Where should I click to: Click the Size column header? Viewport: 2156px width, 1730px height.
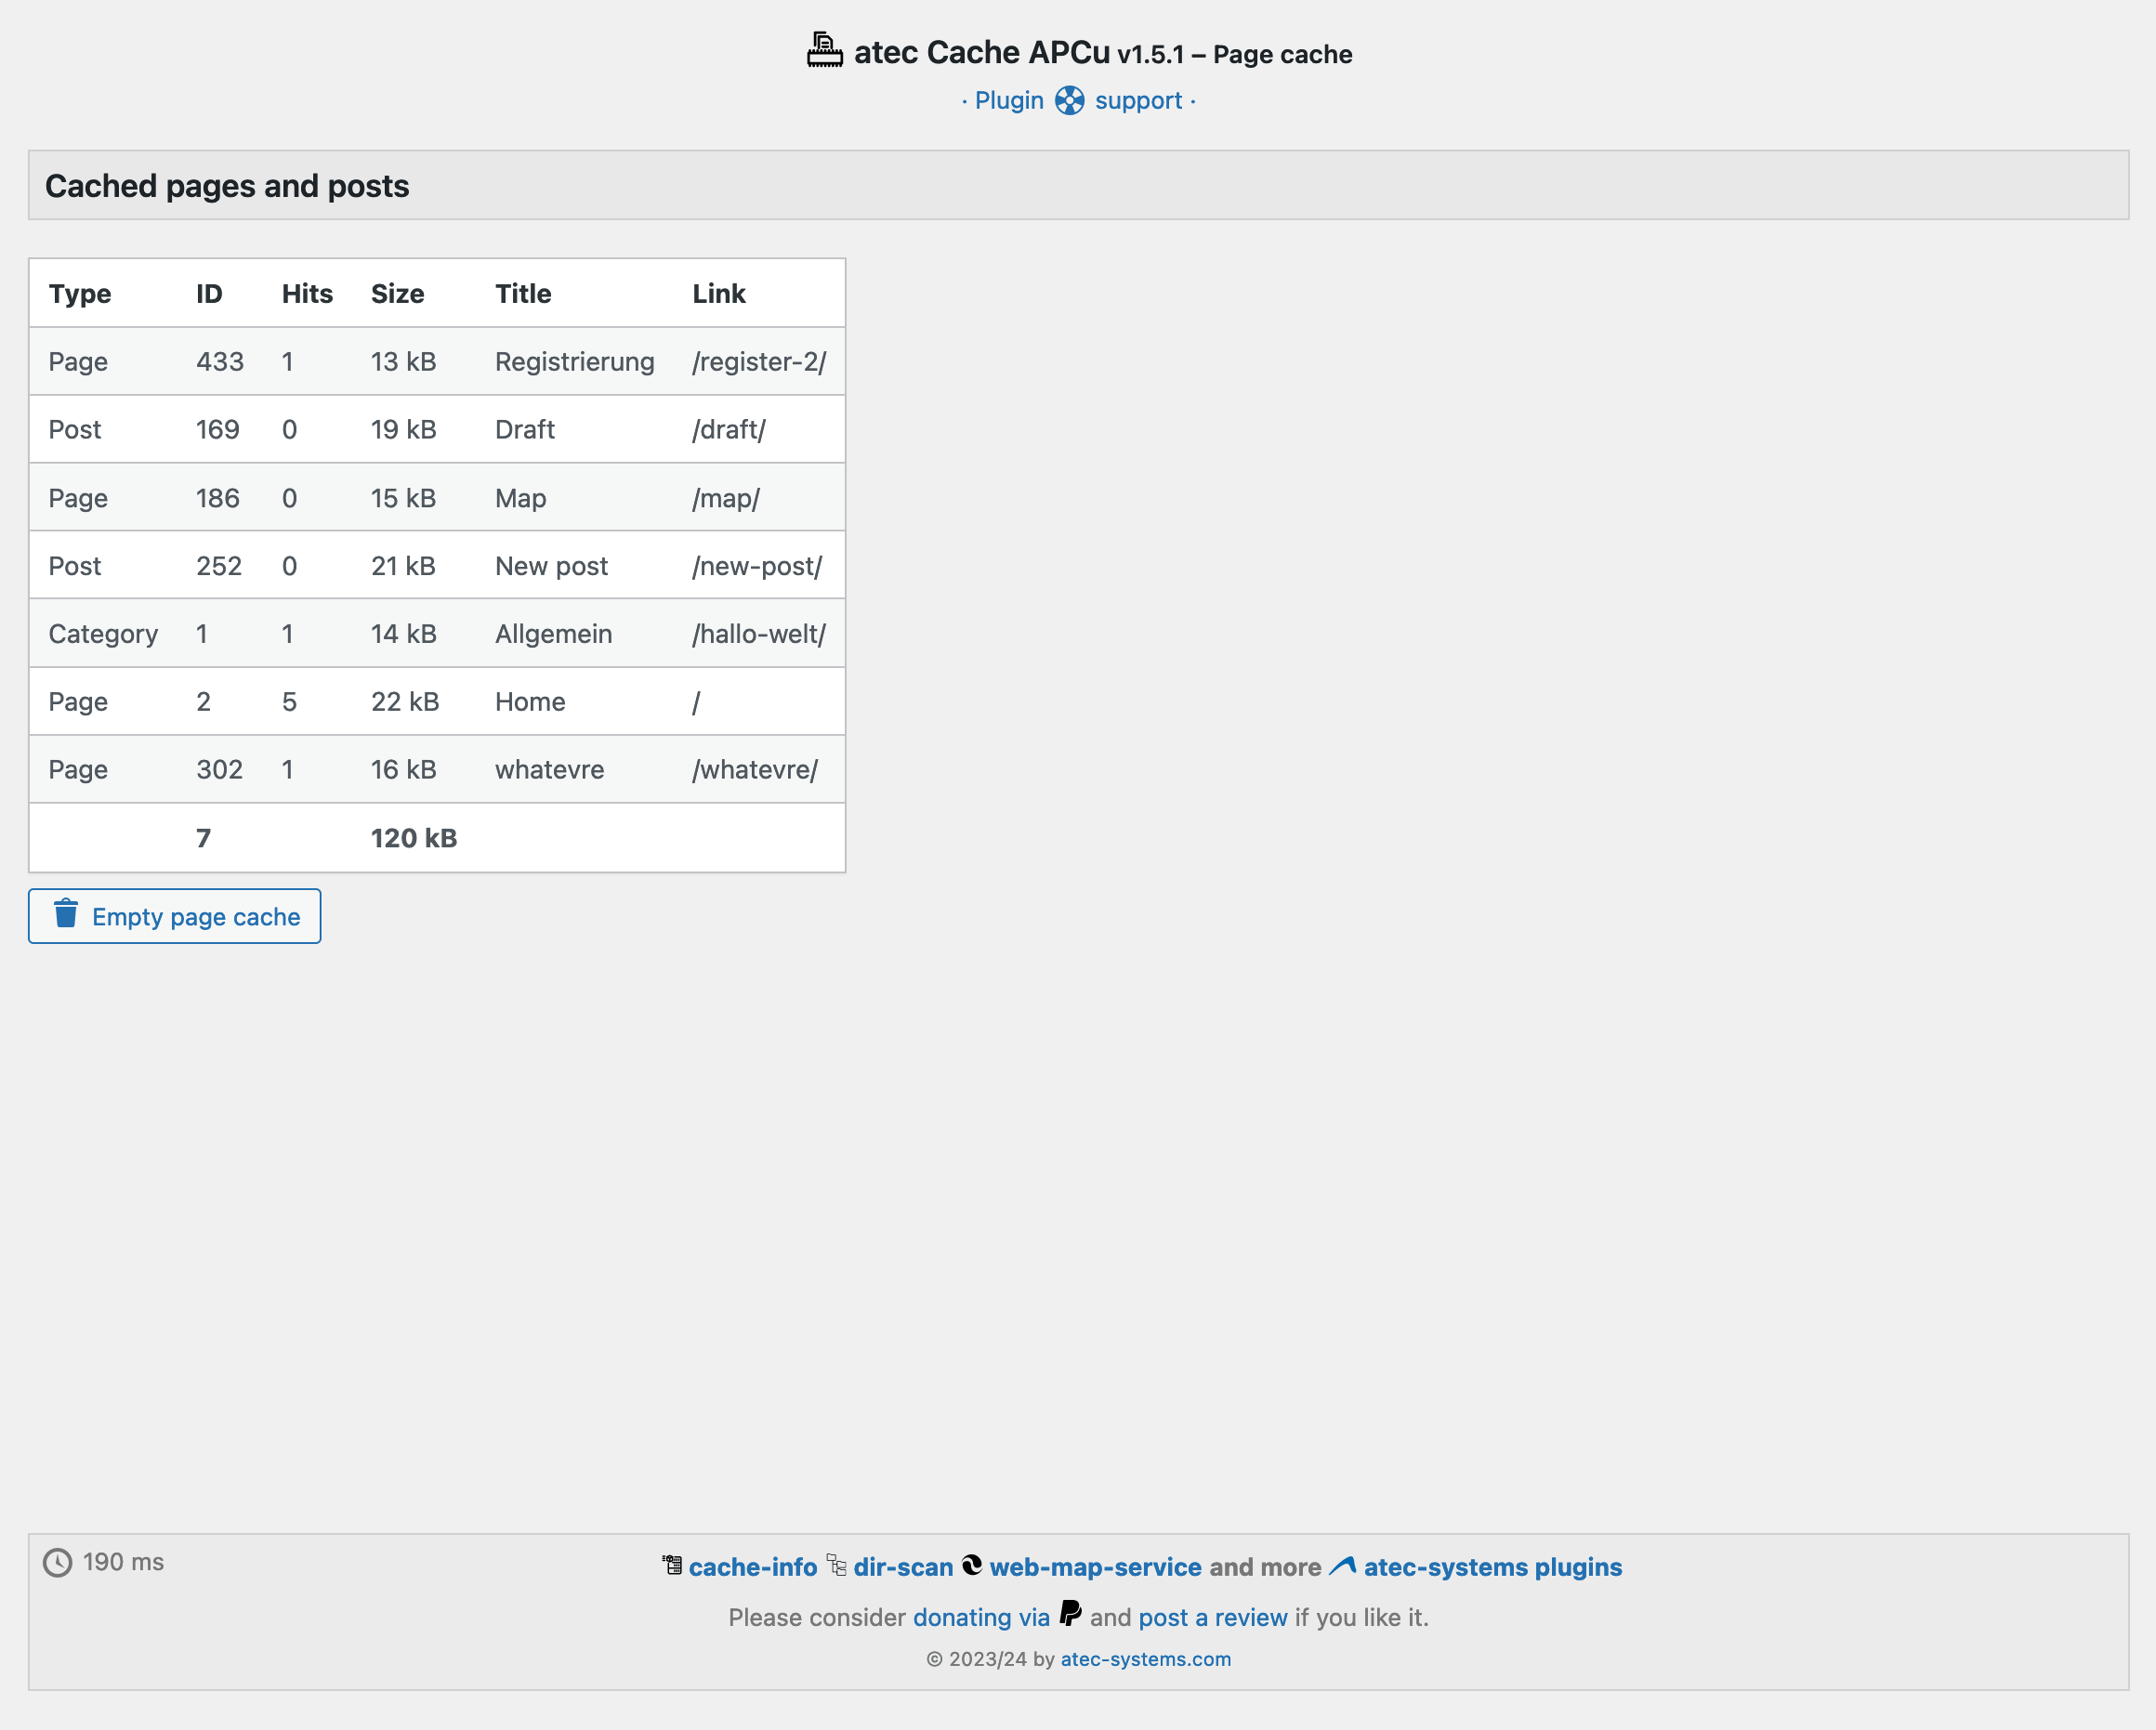click(398, 294)
